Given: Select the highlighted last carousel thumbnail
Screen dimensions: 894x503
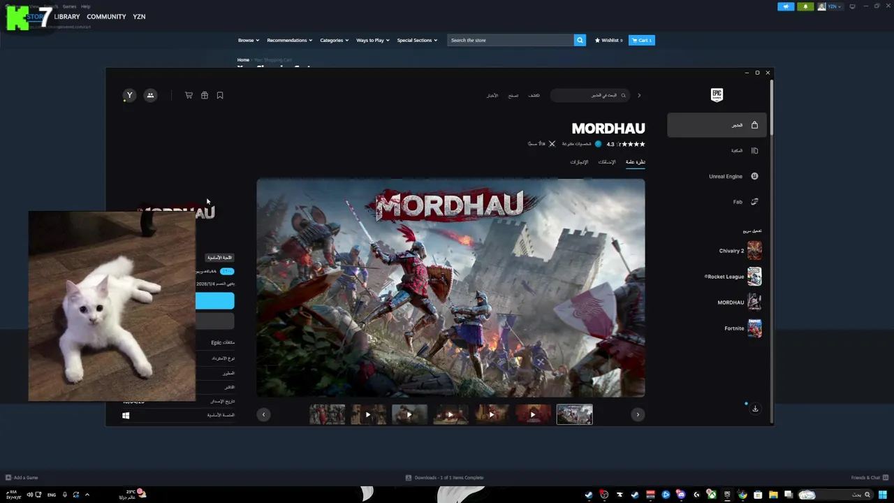Looking at the screenshot, I should pos(574,414).
